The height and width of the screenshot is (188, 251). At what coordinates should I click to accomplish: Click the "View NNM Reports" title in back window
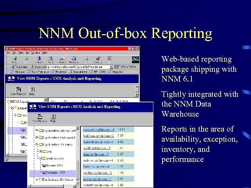(33, 78)
